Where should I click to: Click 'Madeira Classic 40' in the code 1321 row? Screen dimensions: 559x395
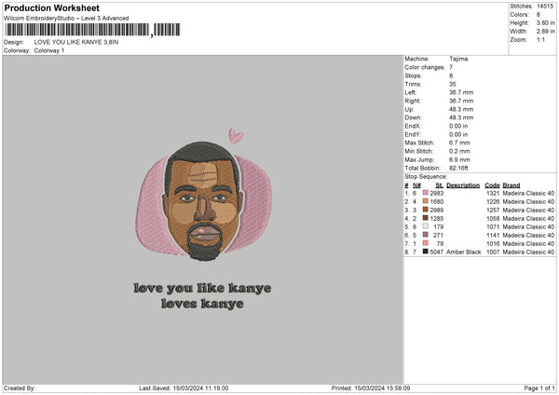point(528,193)
